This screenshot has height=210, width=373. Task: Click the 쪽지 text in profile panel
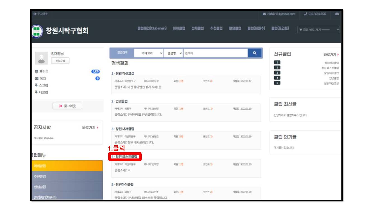point(43,78)
